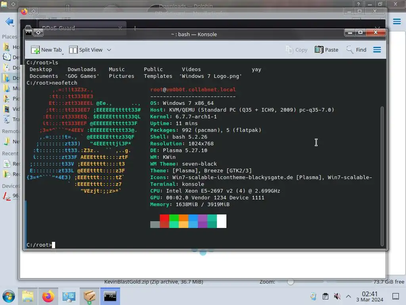
Task: Toggle the Konsole on-all-desktops pin button
Action: pyautogui.click(x=38, y=32)
